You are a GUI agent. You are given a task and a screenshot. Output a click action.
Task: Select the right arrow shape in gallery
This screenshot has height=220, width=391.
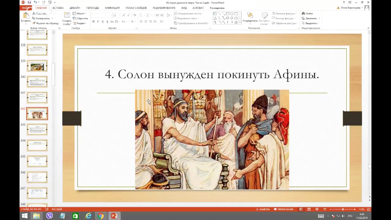click(228, 18)
